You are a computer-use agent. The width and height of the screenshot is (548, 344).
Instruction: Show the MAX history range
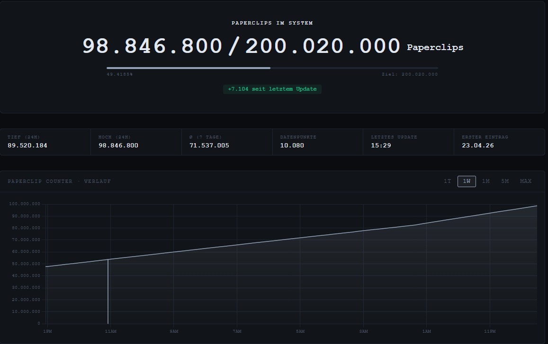pyautogui.click(x=526, y=181)
